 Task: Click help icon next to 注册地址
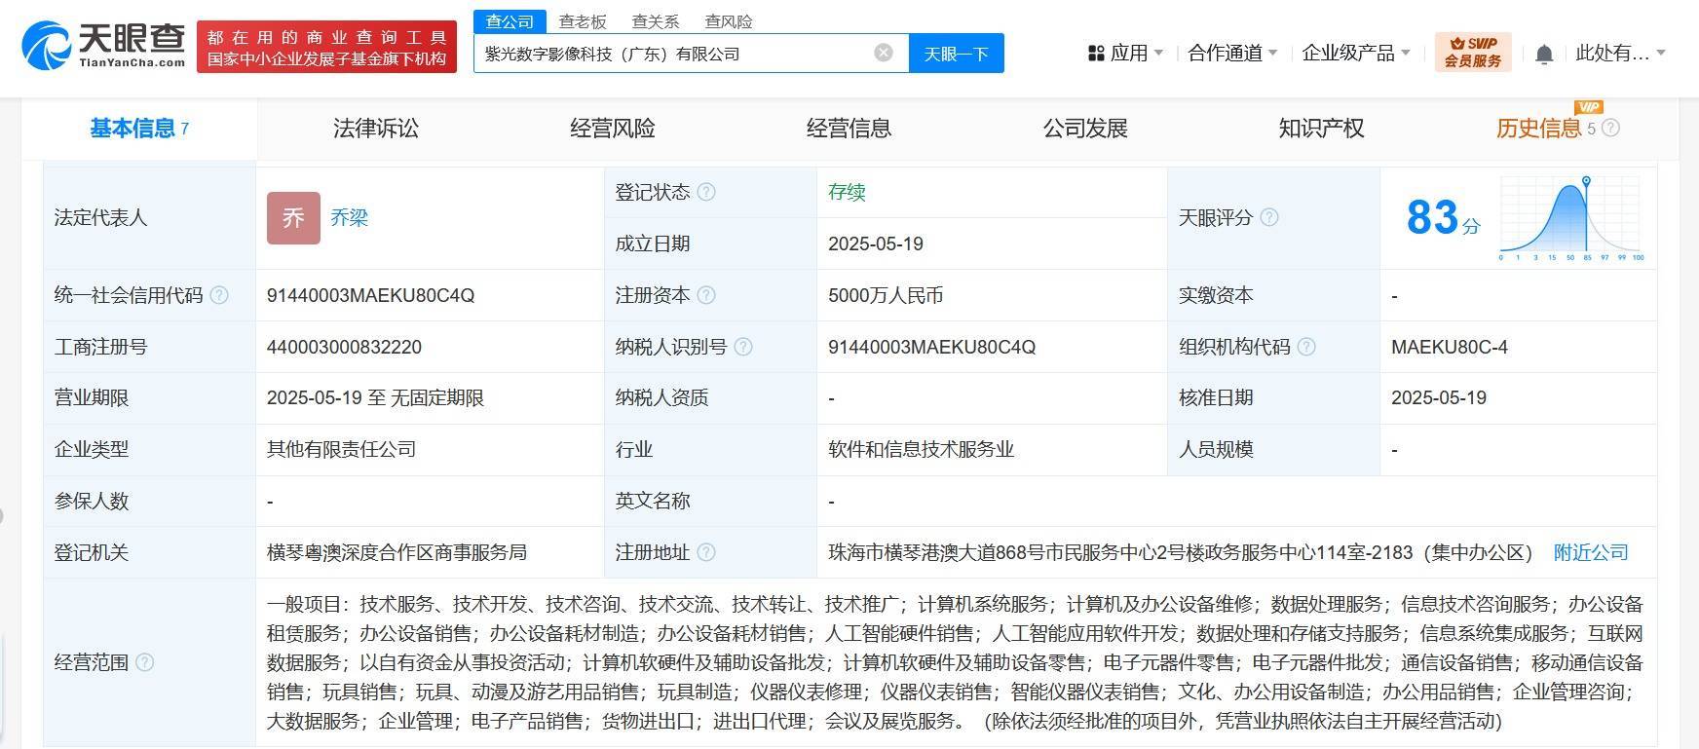coord(706,552)
